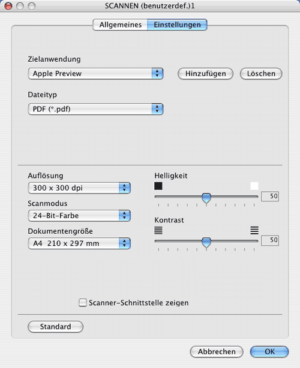This screenshot has height=368, width=300.
Task: Open the Dateityp PDF dropdown
Action: pos(95,109)
